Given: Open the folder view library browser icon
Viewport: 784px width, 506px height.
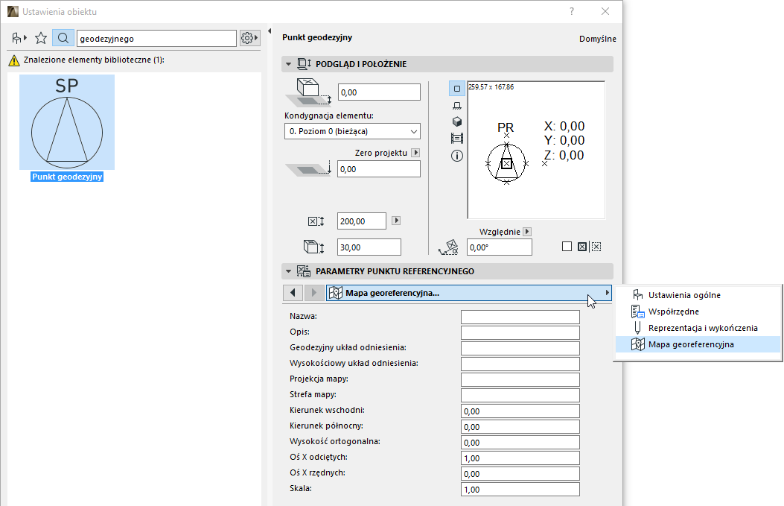Looking at the screenshot, I should tap(19, 38).
